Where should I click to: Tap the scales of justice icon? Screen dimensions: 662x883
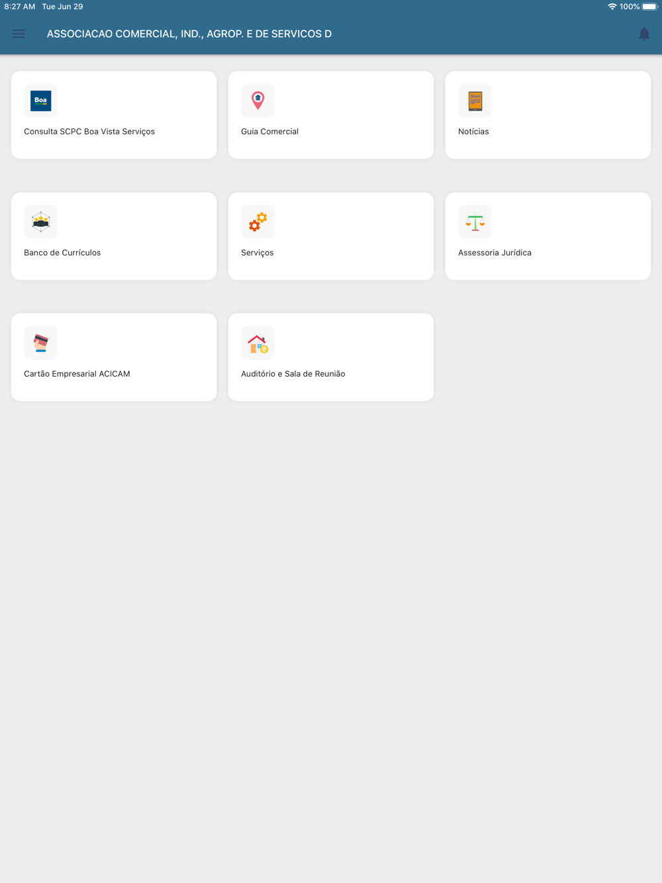[475, 222]
